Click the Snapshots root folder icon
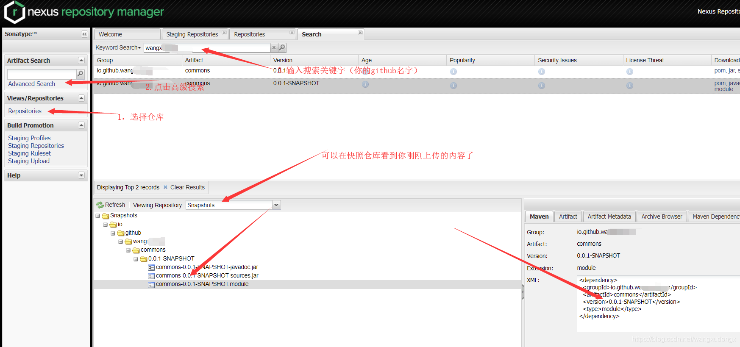740x347 pixels. (106, 216)
